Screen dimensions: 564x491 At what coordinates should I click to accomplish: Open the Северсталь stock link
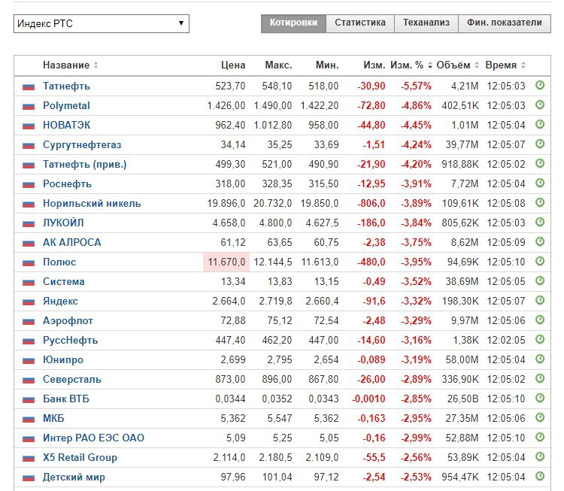point(72,380)
